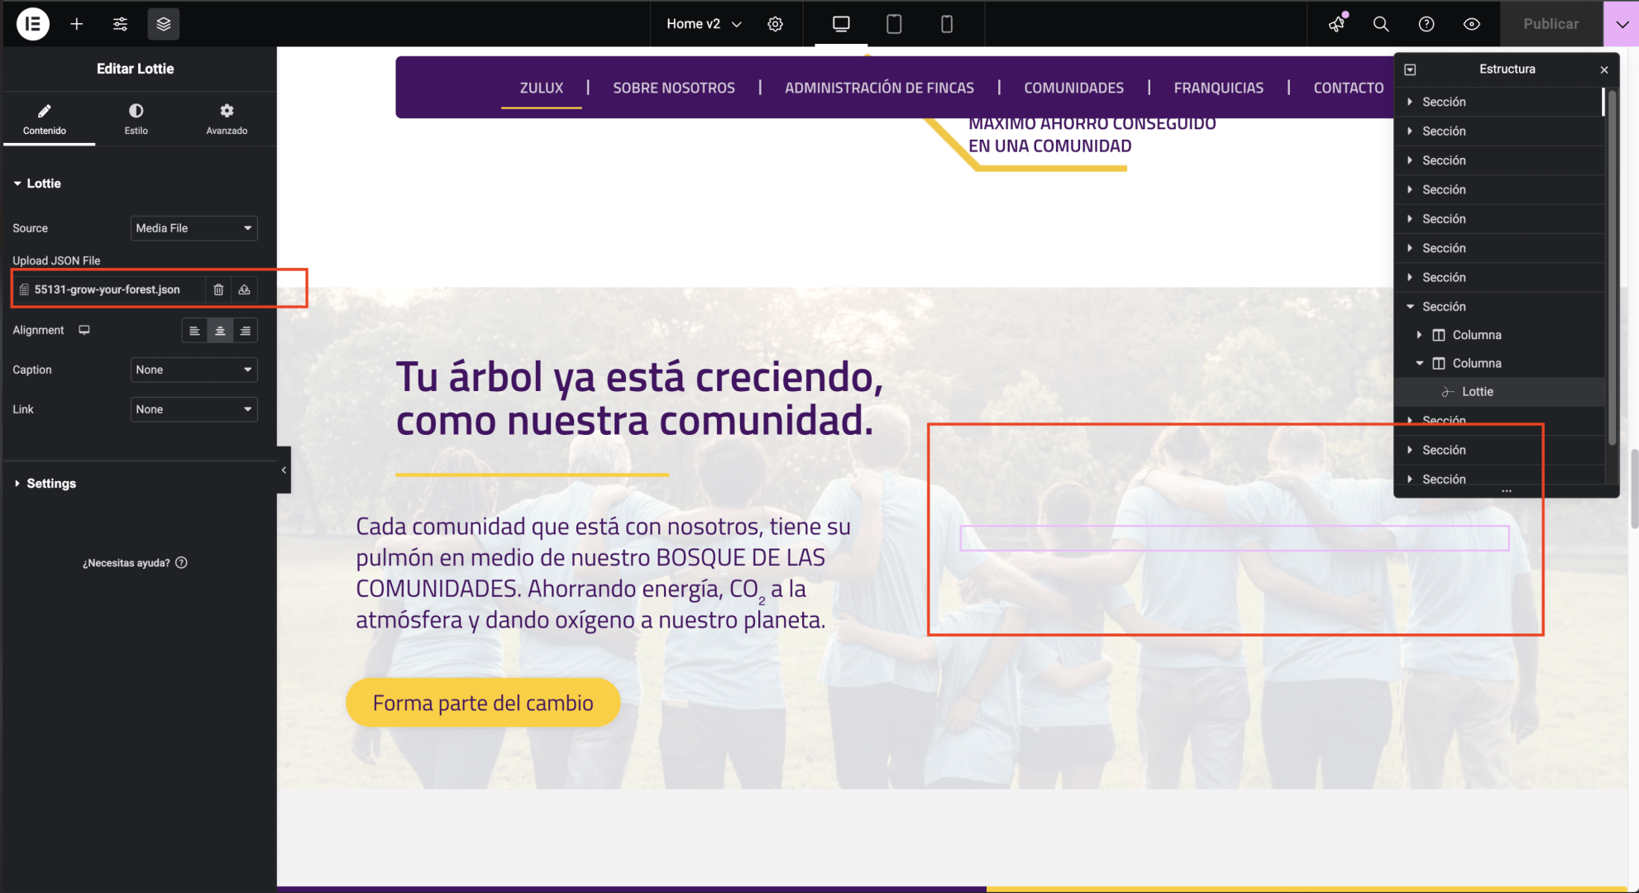Click the Publicar button
The width and height of the screenshot is (1639, 893).
(1551, 24)
